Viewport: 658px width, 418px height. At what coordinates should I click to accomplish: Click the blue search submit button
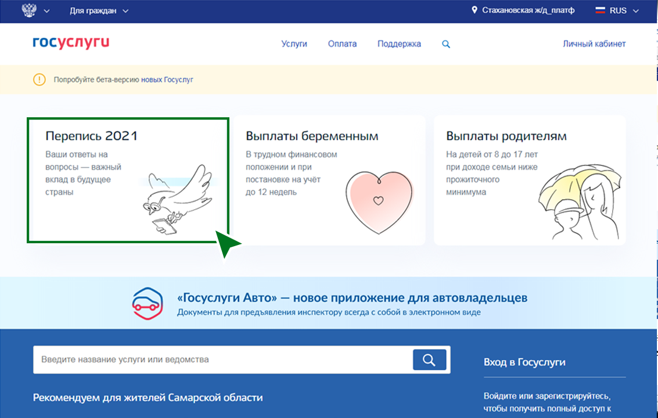tap(429, 360)
